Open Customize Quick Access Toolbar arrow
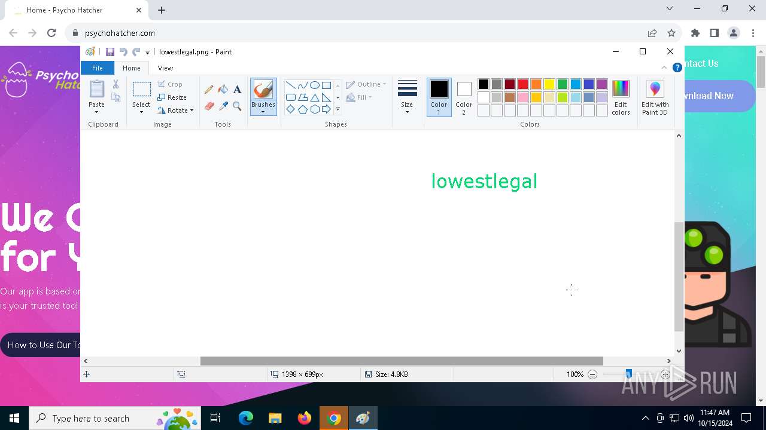The width and height of the screenshot is (766, 430). coord(147,53)
